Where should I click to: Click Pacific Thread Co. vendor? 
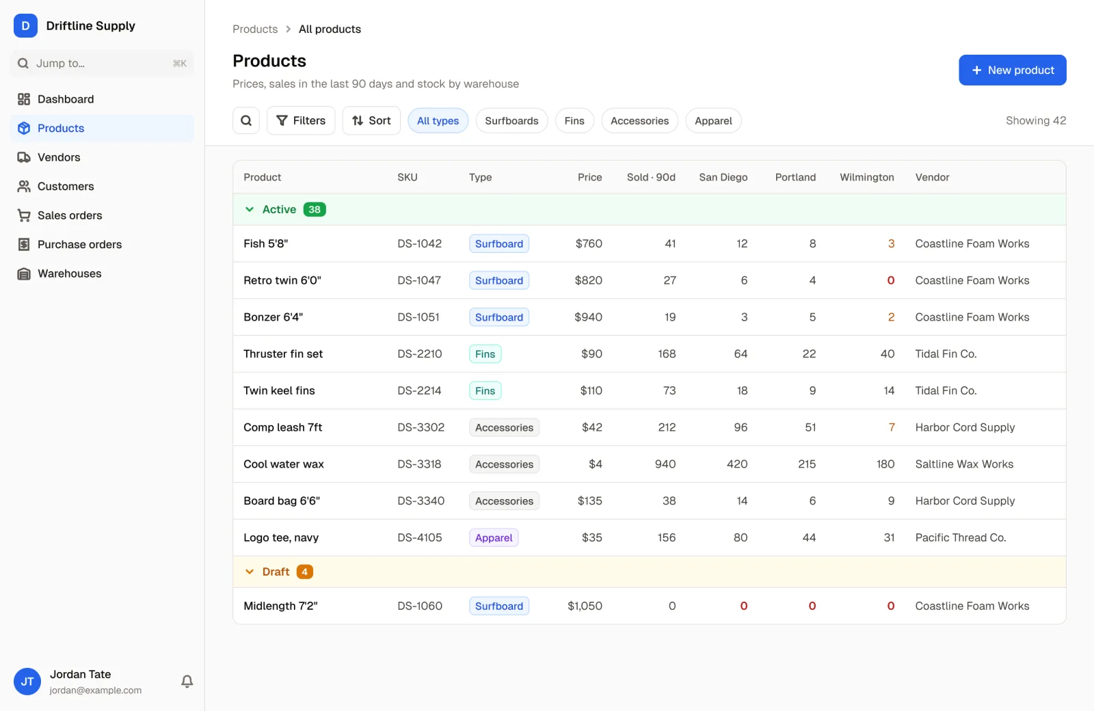click(x=961, y=537)
